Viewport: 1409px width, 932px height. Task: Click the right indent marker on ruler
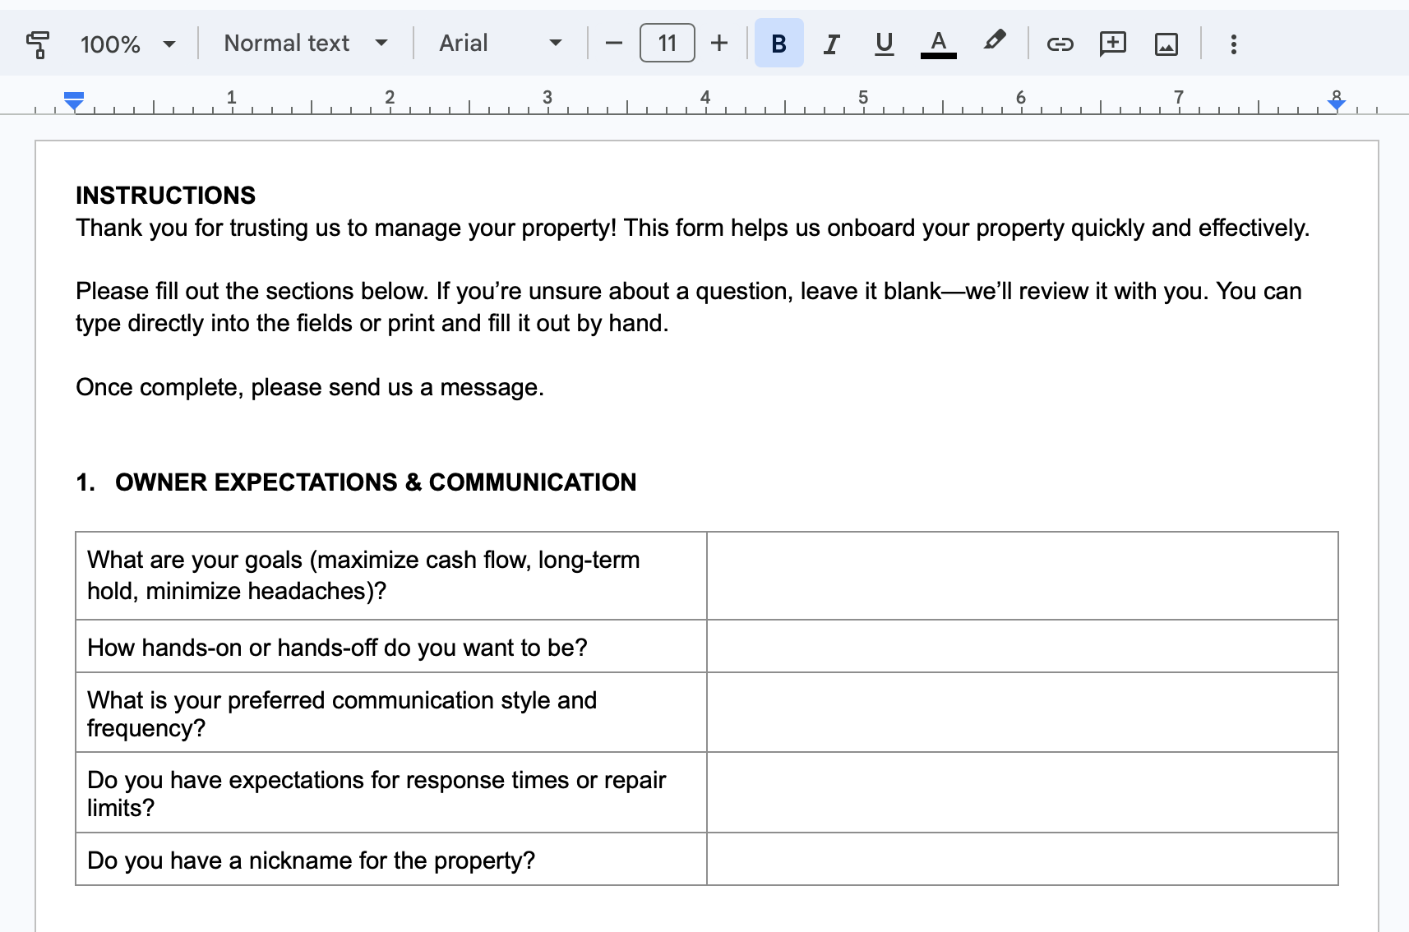point(1337,104)
